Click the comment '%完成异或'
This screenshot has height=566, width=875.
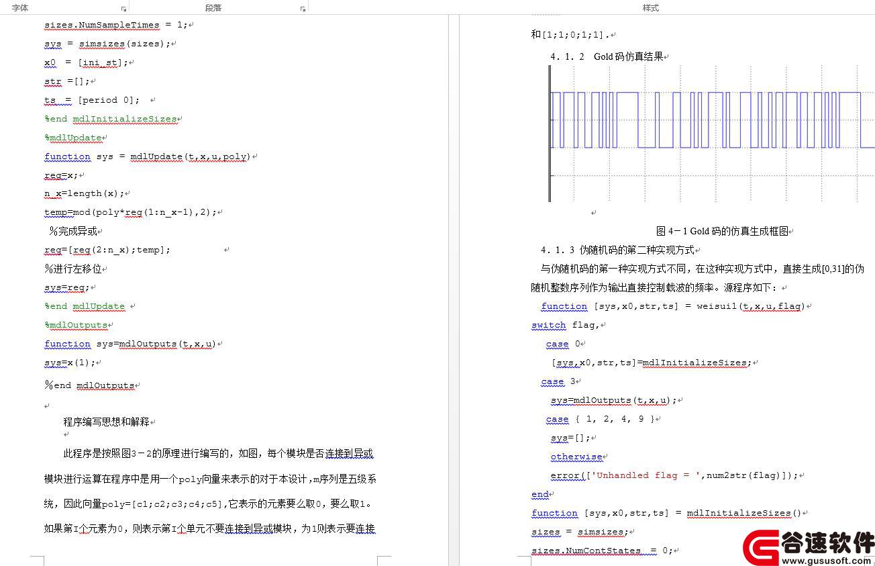pyautogui.click(x=73, y=231)
